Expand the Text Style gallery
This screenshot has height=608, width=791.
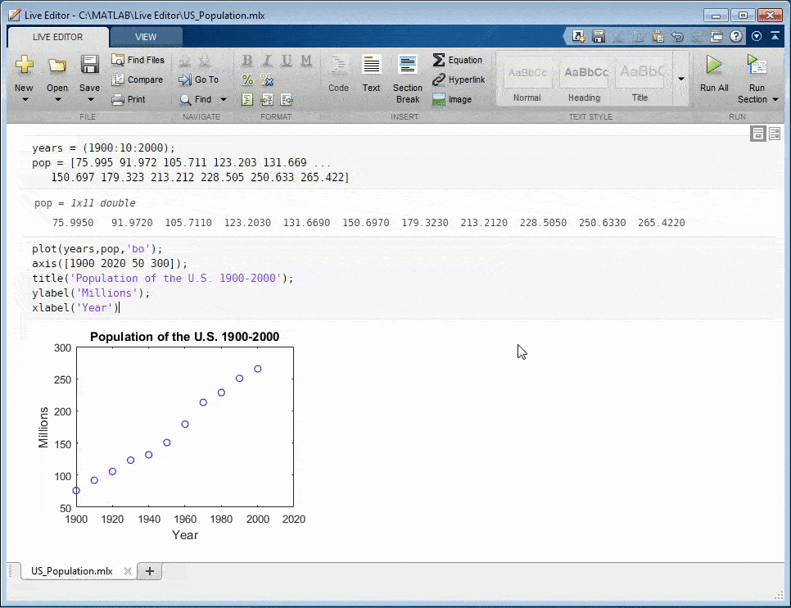(680, 79)
